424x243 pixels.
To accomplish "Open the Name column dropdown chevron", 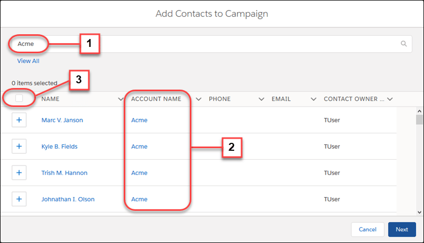I will pyautogui.click(x=121, y=99).
